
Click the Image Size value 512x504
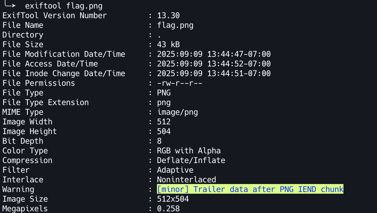(173, 199)
